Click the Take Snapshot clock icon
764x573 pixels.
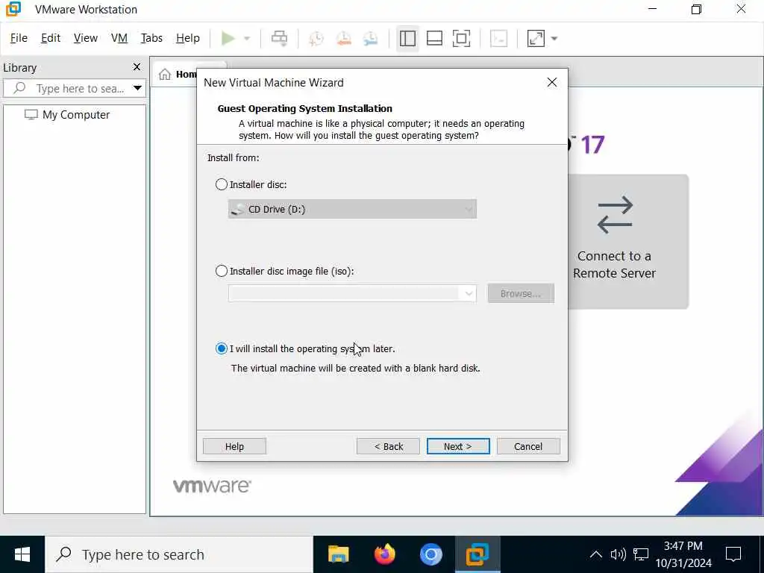pyautogui.click(x=316, y=39)
